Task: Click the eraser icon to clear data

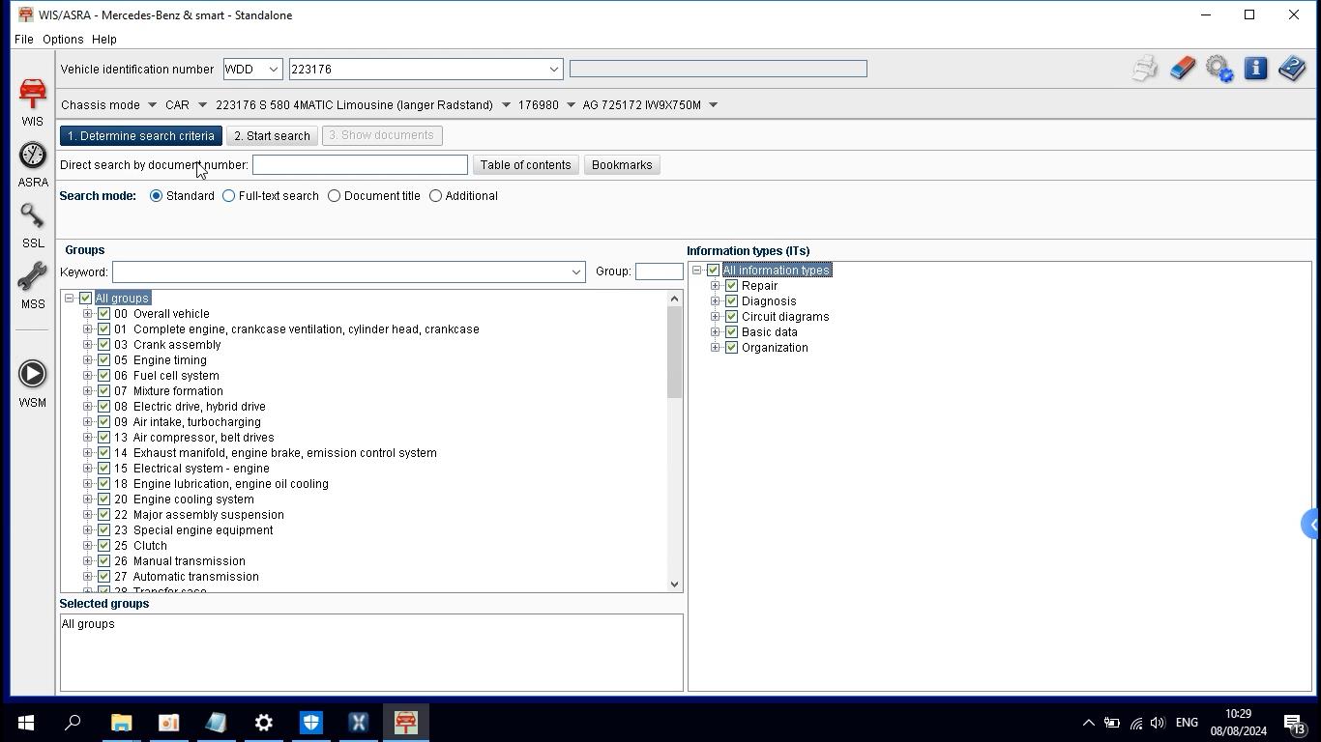Action: tap(1182, 69)
